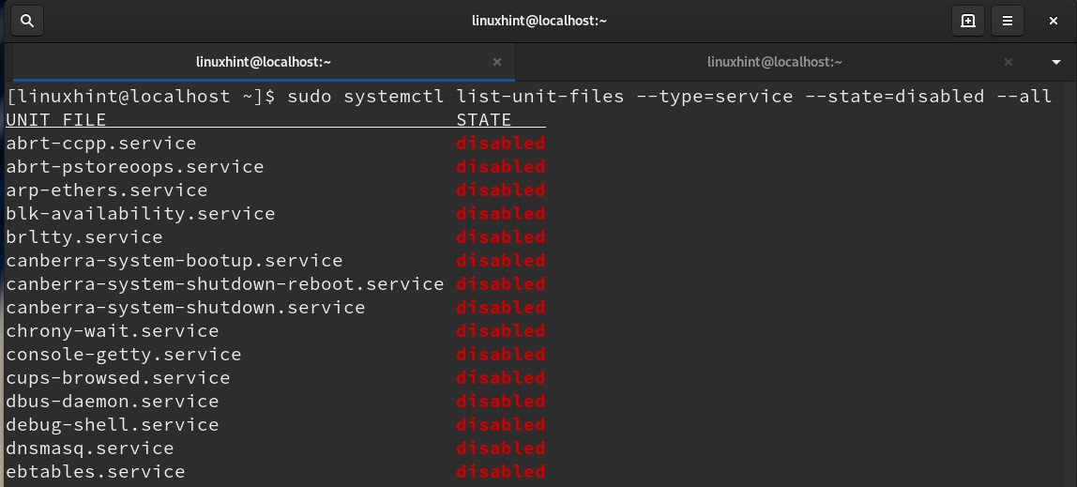Click canberra-system-shutdown-reboot.service text
Image resolution: width=1077 pixels, height=487 pixels.
225,284
